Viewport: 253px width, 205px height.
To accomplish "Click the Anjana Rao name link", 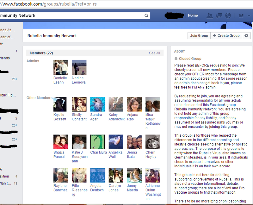I will coord(133,117).
